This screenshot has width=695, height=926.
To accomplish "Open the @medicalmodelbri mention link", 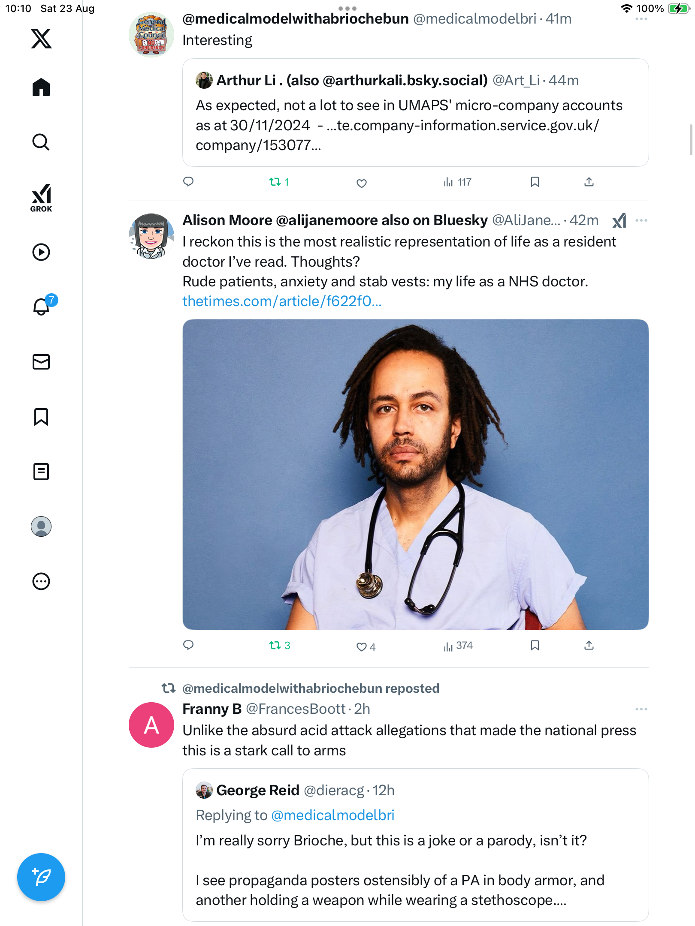I will pos(332,815).
